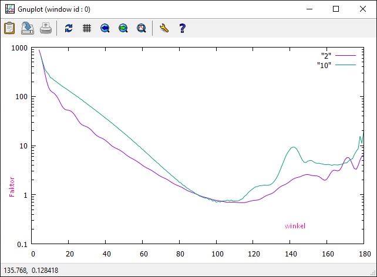Copy the plot to clipboard
Image resolution: width=377 pixels, height=277 pixels.
tap(9, 28)
